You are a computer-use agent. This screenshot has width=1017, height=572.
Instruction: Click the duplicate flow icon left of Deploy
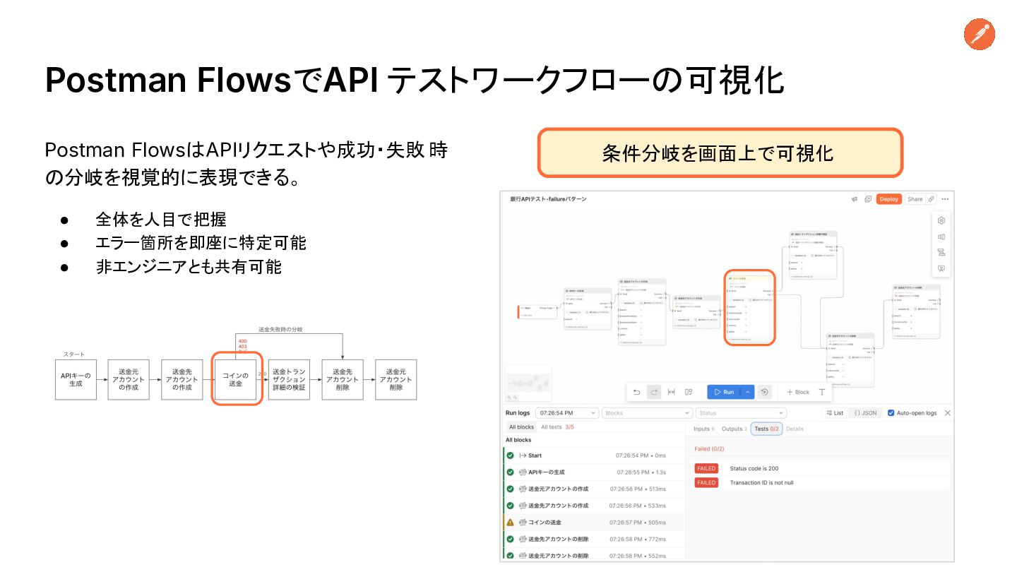(x=867, y=199)
